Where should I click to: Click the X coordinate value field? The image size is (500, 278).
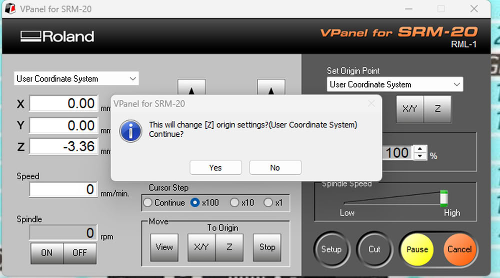[x=64, y=103]
